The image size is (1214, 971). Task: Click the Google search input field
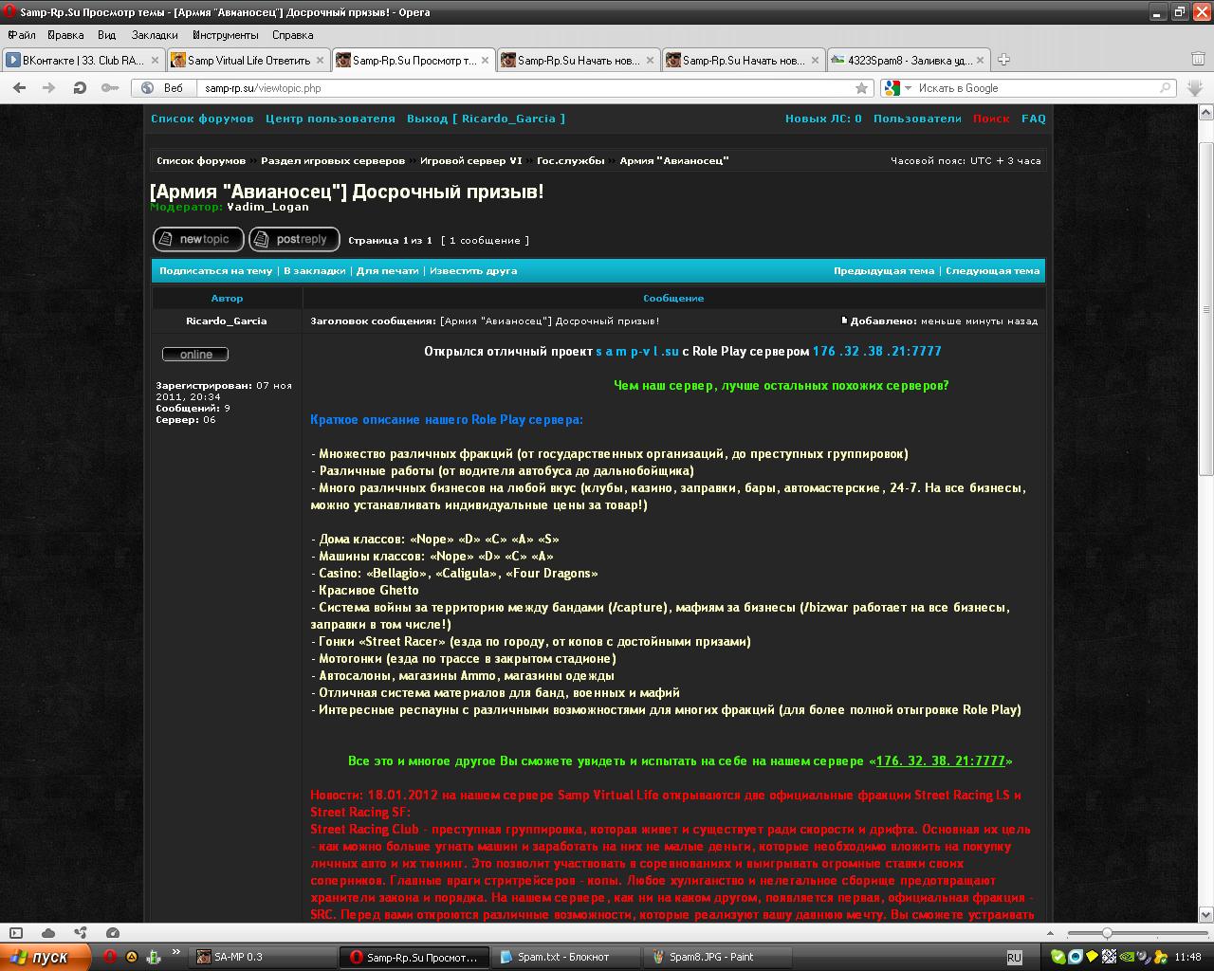click(x=1036, y=88)
